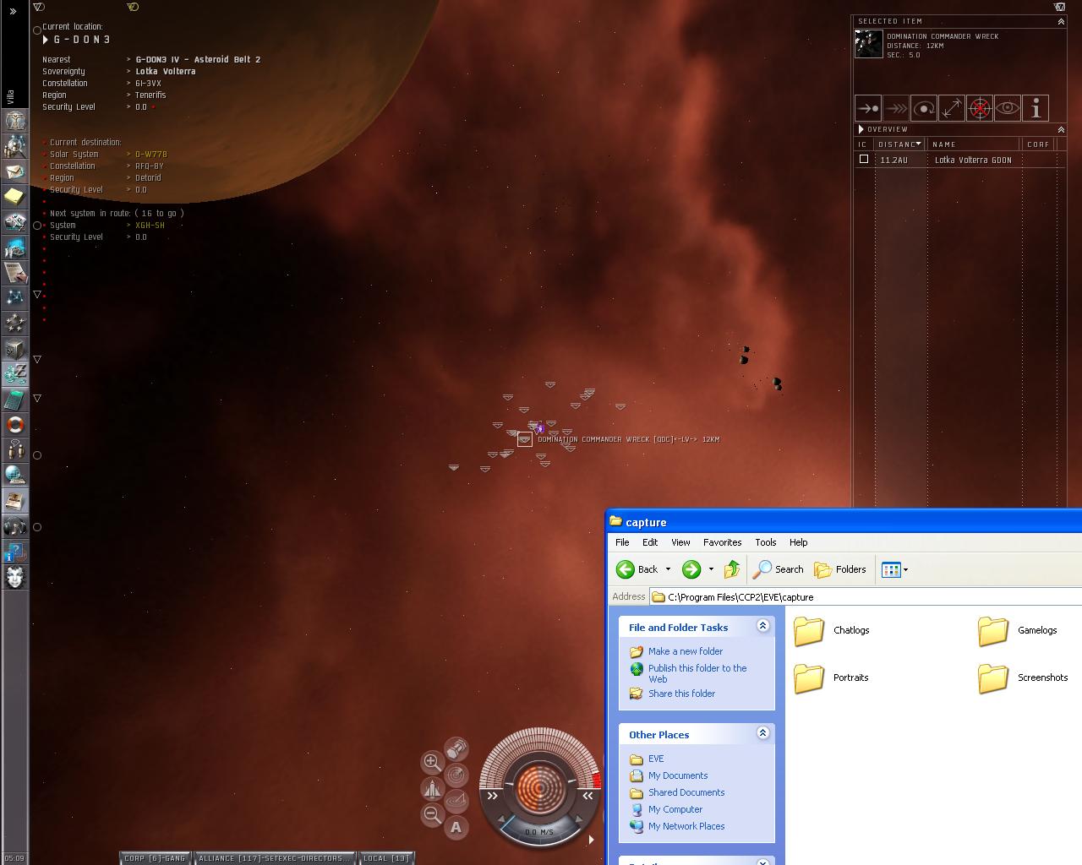Click the character portrait at the sidebar bottom
Image resolution: width=1082 pixels, height=865 pixels.
tap(15, 577)
